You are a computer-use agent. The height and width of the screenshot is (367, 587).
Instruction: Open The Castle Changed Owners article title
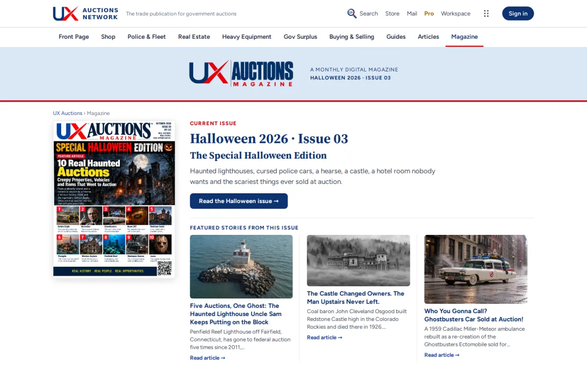356,298
